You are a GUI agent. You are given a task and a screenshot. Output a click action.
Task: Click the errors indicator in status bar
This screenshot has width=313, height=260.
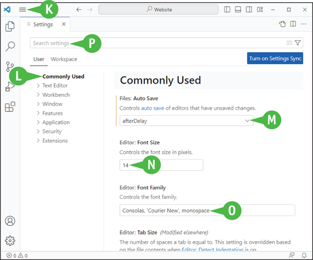tap(11, 255)
